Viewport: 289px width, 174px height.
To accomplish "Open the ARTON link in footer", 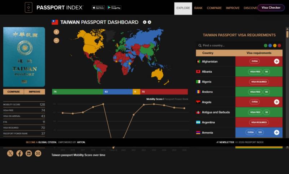I will click(x=81, y=142).
